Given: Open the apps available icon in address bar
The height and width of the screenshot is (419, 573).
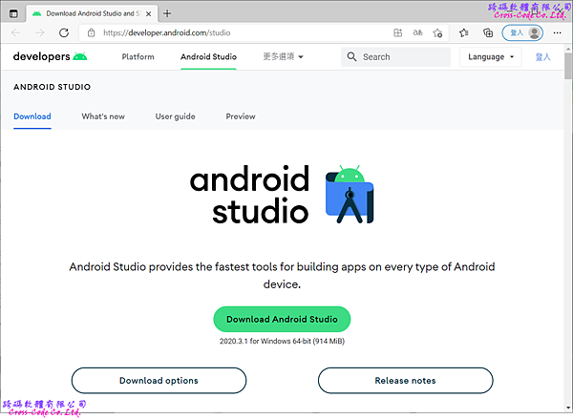Looking at the screenshot, I should pyautogui.click(x=397, y=32).
